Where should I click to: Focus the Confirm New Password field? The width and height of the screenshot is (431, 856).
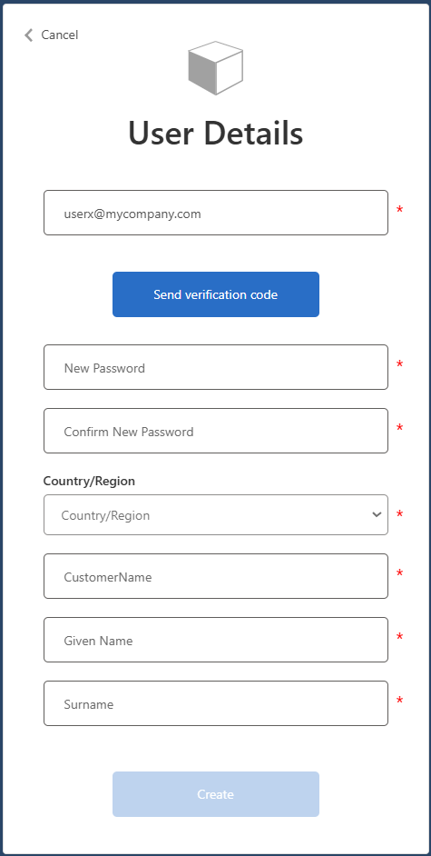[x=216, y=431]
